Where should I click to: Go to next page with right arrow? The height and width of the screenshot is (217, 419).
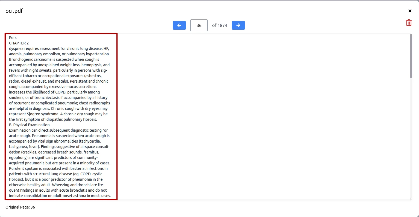238,25
